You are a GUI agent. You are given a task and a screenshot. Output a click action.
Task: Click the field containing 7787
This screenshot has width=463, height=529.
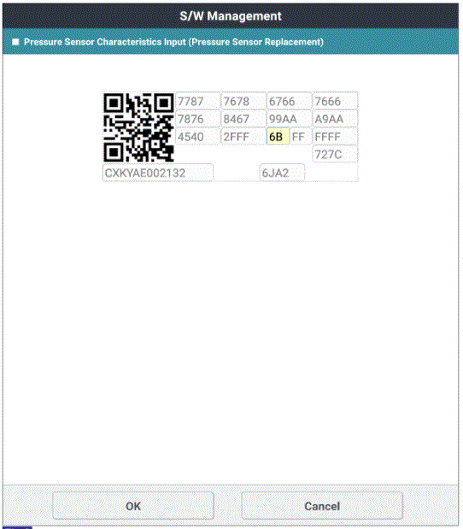[197, 101]
